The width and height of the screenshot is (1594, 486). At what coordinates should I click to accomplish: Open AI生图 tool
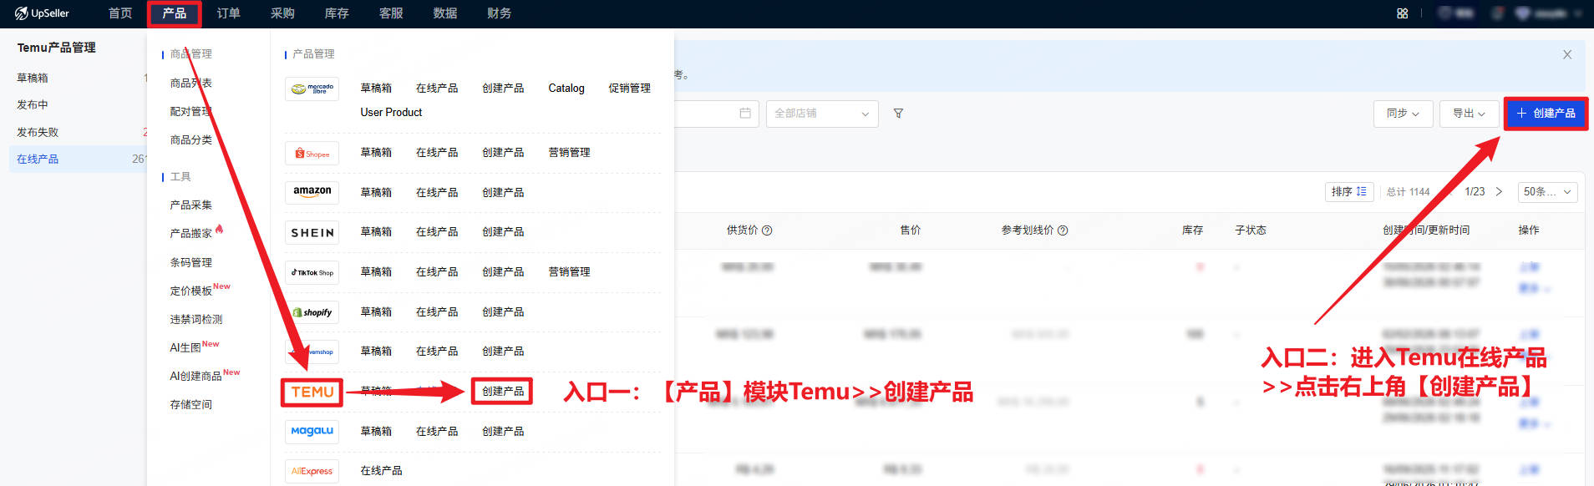[x=185, y=347]
